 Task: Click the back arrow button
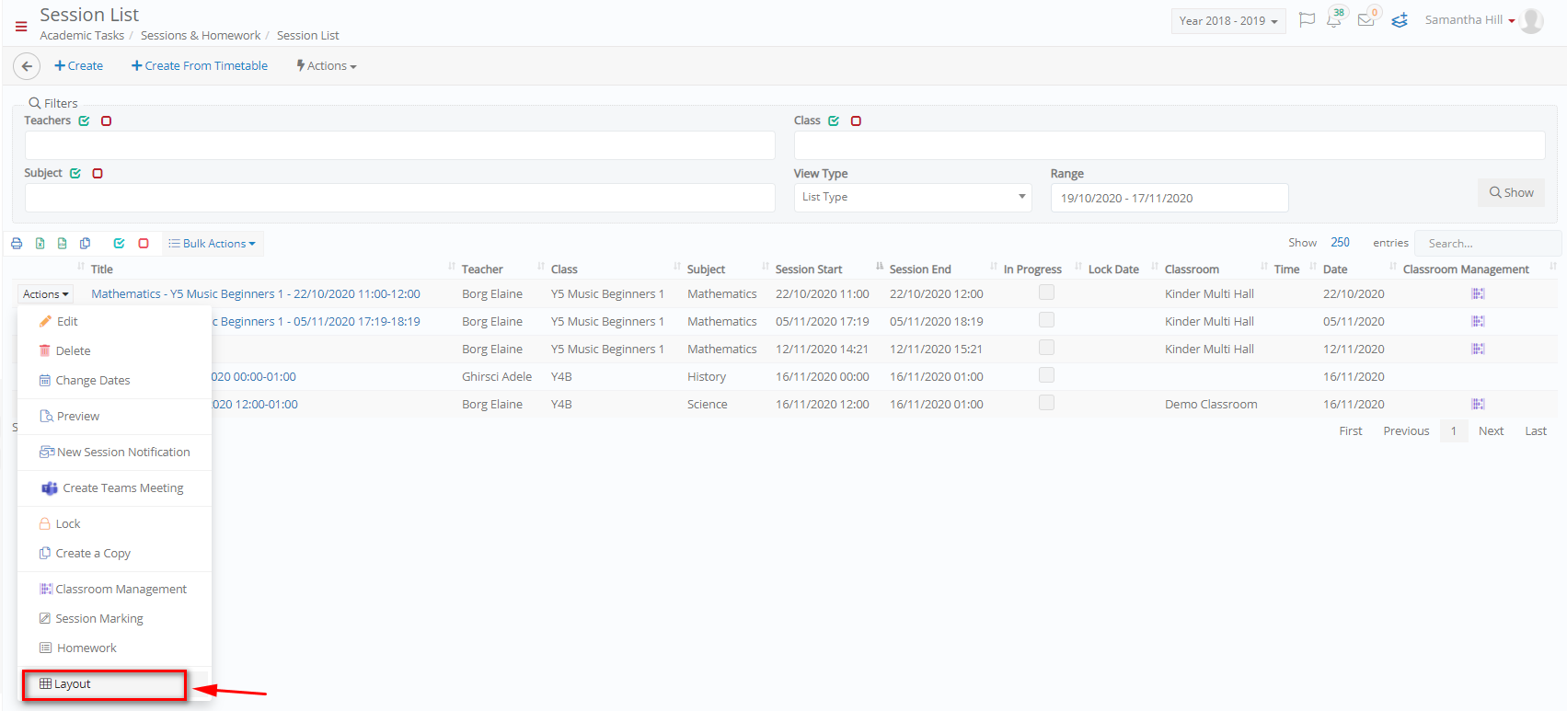pyautogui.click(x=27, y=66)
